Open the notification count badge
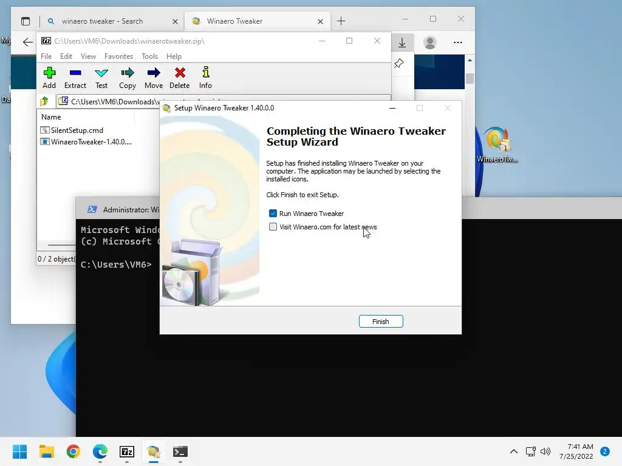The height and width of the screenshot is (466, 622). point(605,451)
